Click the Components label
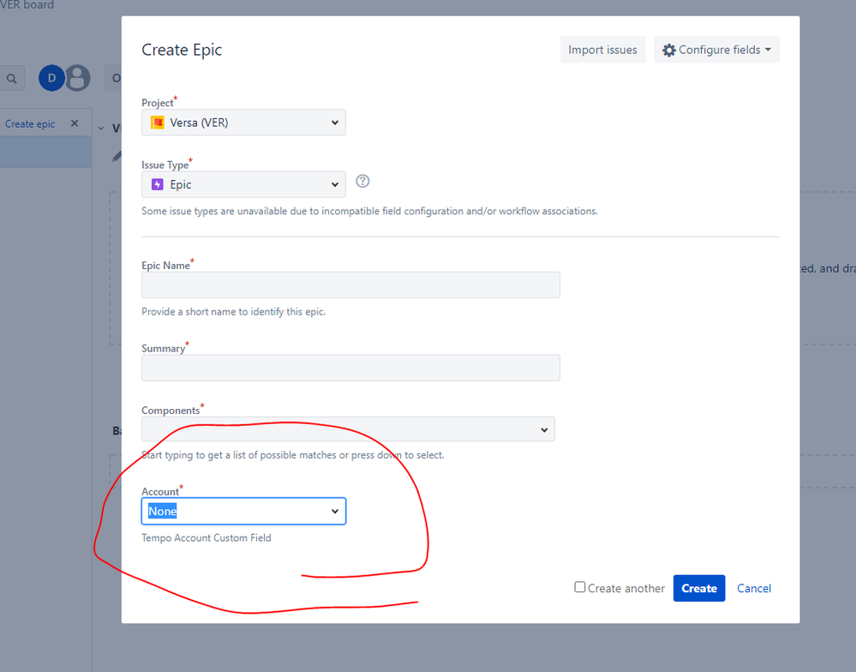The image size is (856, 672). click(171, 410)
